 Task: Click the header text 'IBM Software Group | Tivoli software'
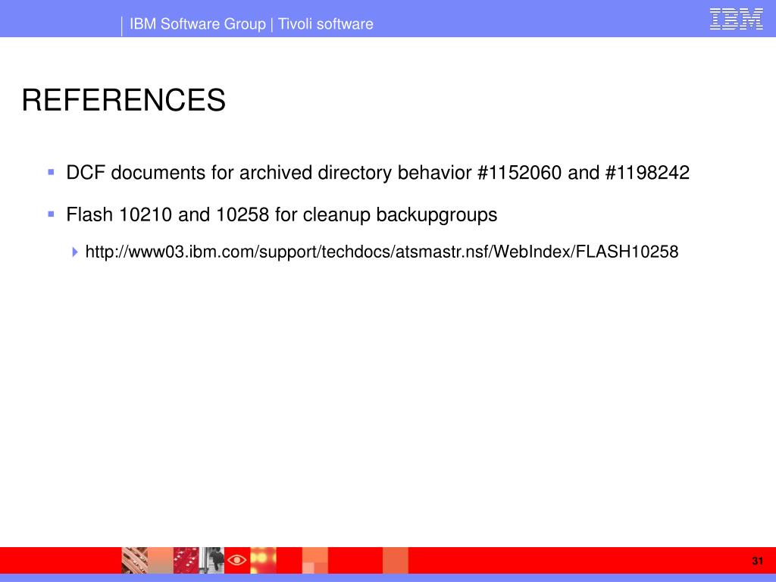click(252, 23)
